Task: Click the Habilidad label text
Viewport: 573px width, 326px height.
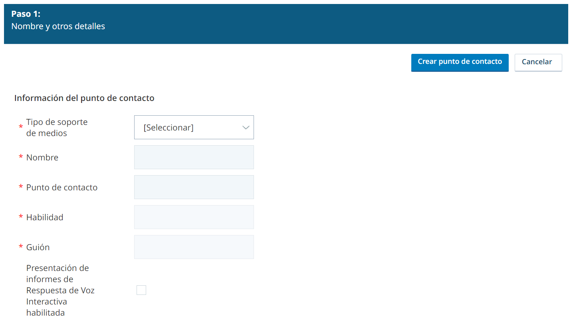Action: point(45,217)
